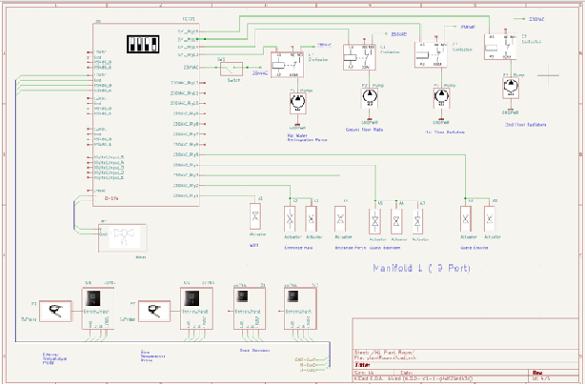Select actuator A1 valve symbol
The image size is (585, 386).
coord(255,216)
